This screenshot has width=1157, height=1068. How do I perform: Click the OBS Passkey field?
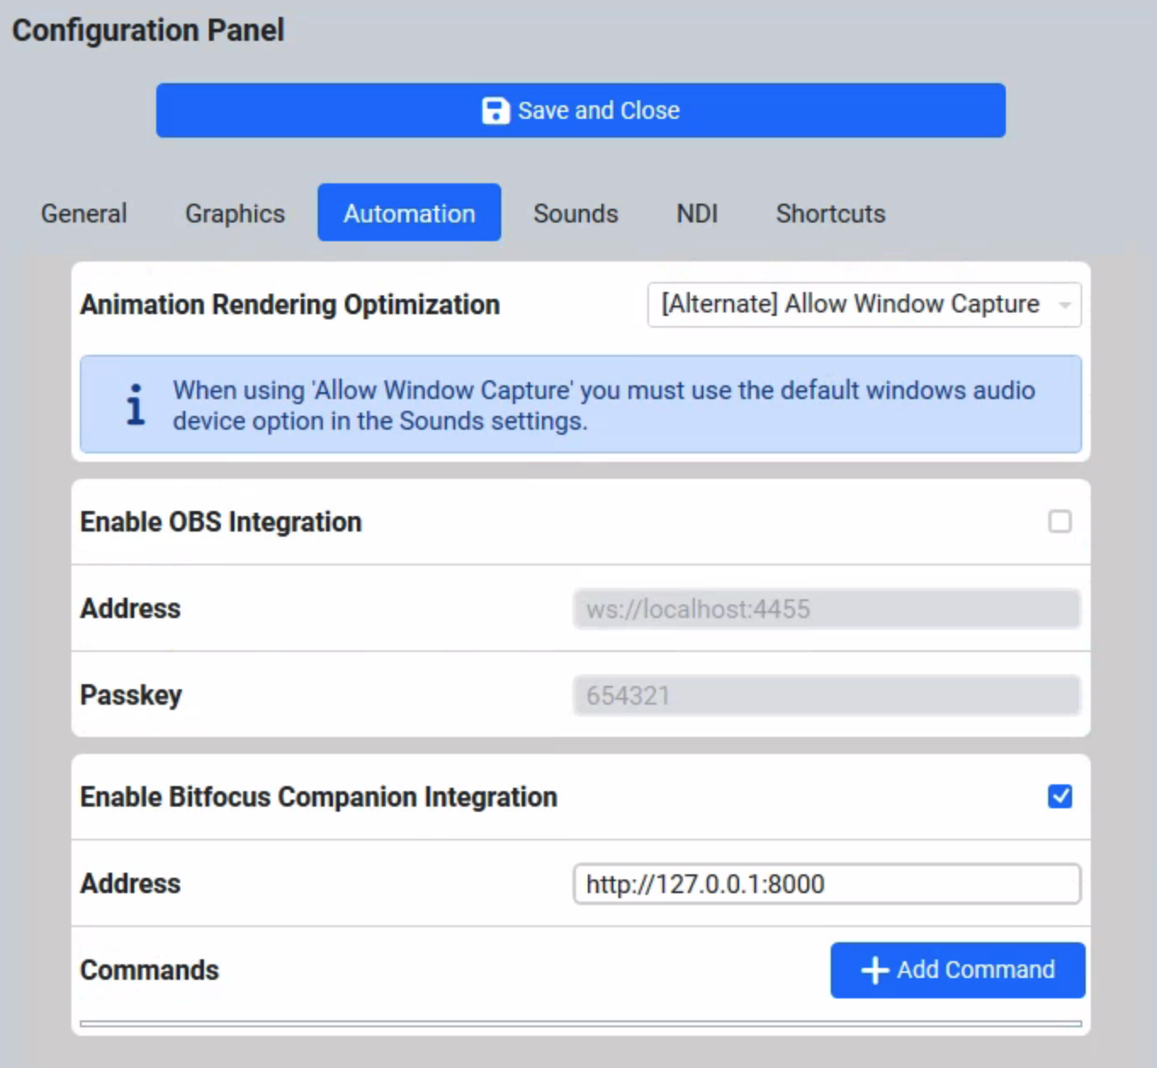[827, 695]
